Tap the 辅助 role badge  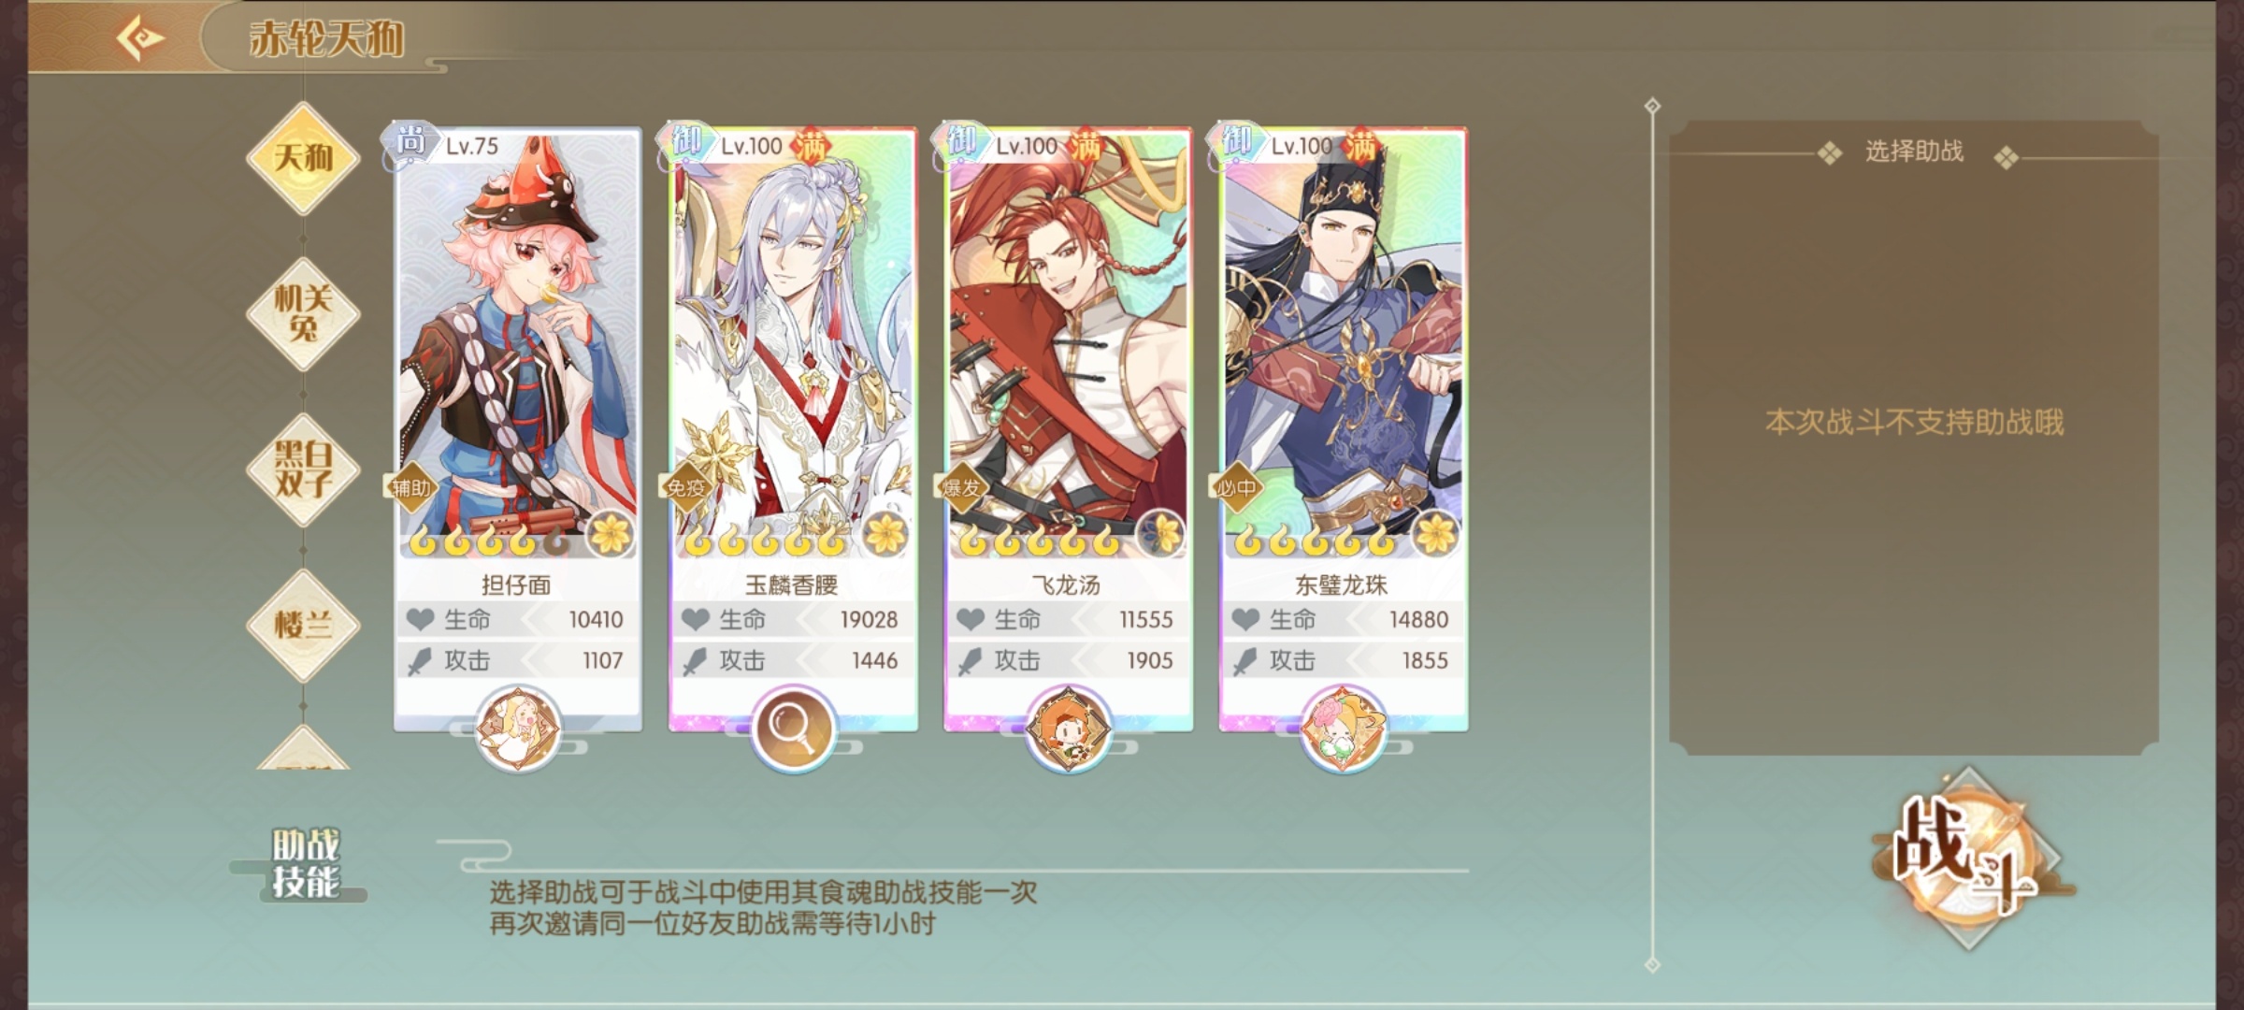point(410,487)
